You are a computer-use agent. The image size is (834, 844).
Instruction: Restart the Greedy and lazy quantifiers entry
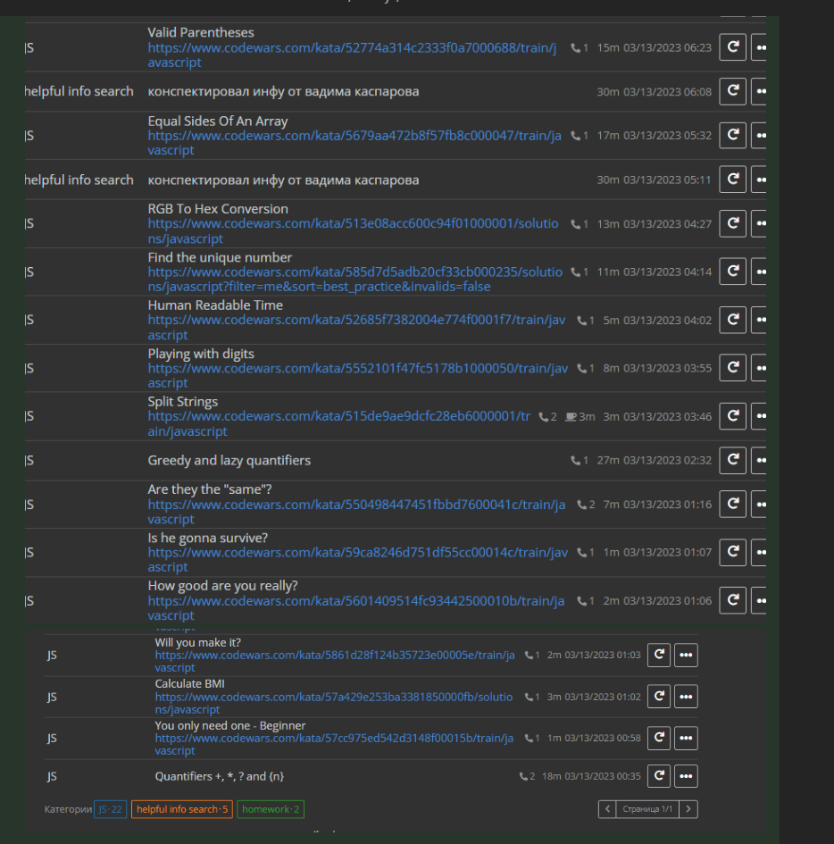732,460
